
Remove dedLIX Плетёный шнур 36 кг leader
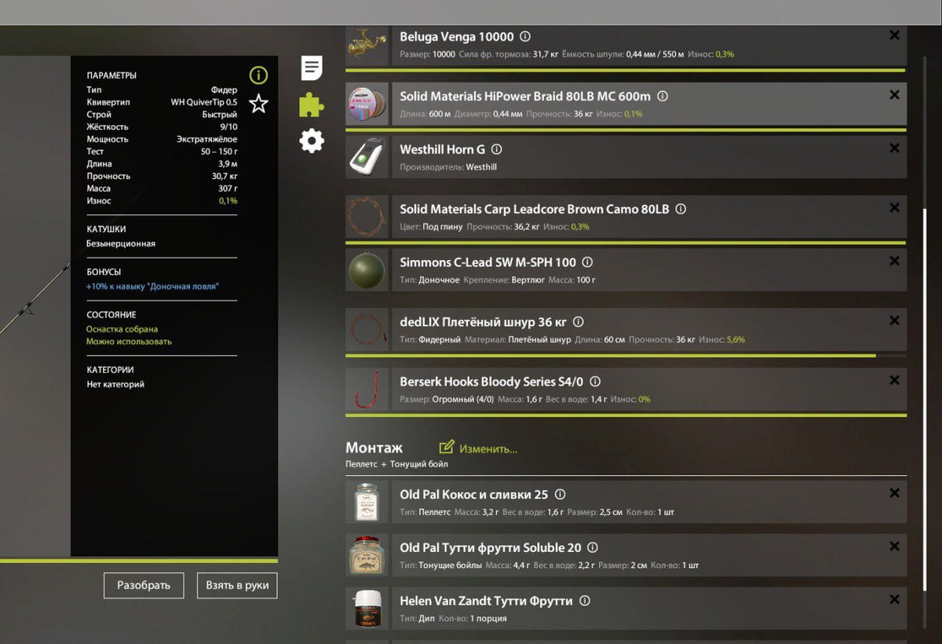point(894,321)
